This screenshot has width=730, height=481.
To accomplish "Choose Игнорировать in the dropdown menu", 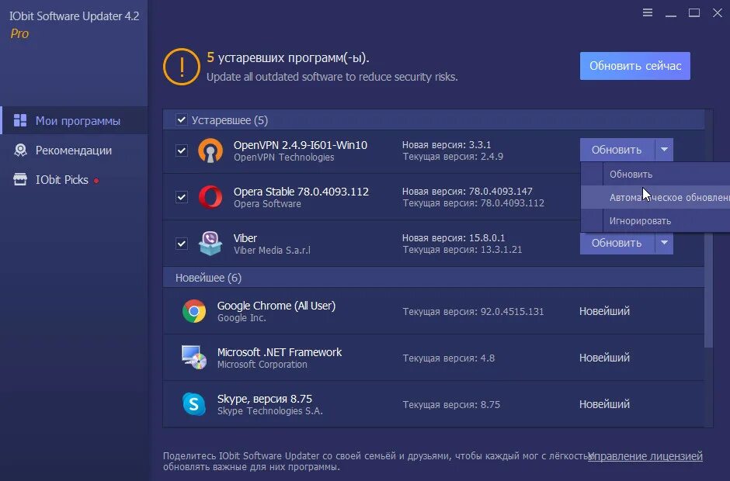I will (655, 220).
